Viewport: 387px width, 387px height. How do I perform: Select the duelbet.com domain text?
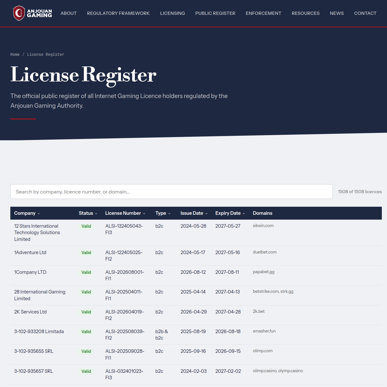[x=265, y=252]
